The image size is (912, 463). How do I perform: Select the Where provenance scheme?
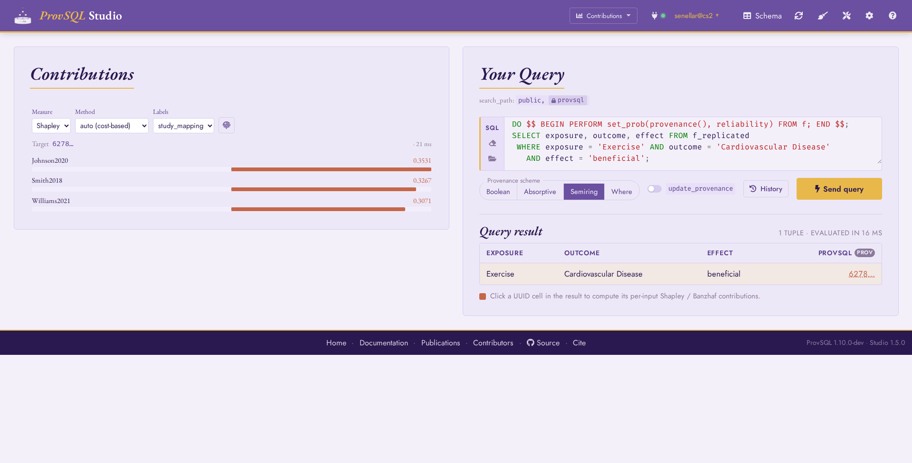[621, 192]
